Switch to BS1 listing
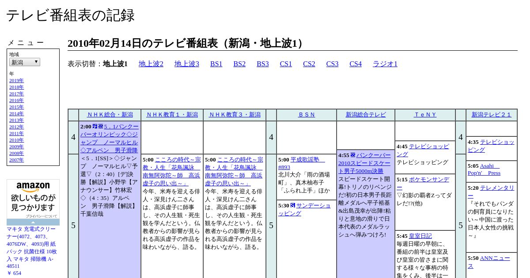 [216, 64]
